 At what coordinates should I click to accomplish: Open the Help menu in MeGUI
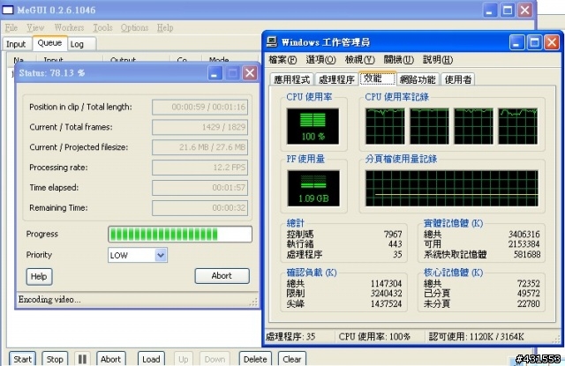pos(165,27)
